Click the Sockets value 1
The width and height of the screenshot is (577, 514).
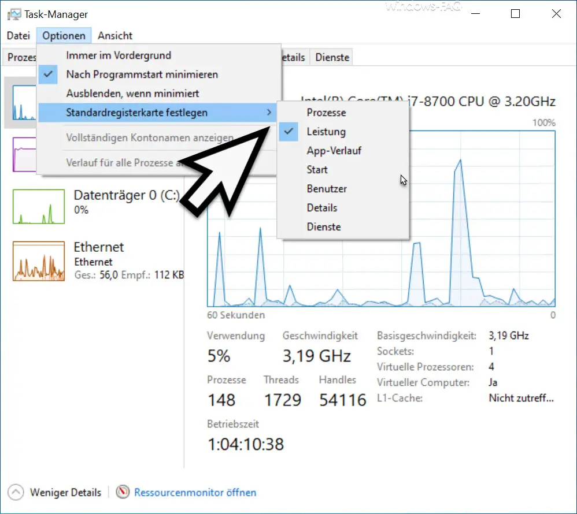pos(491,352)
